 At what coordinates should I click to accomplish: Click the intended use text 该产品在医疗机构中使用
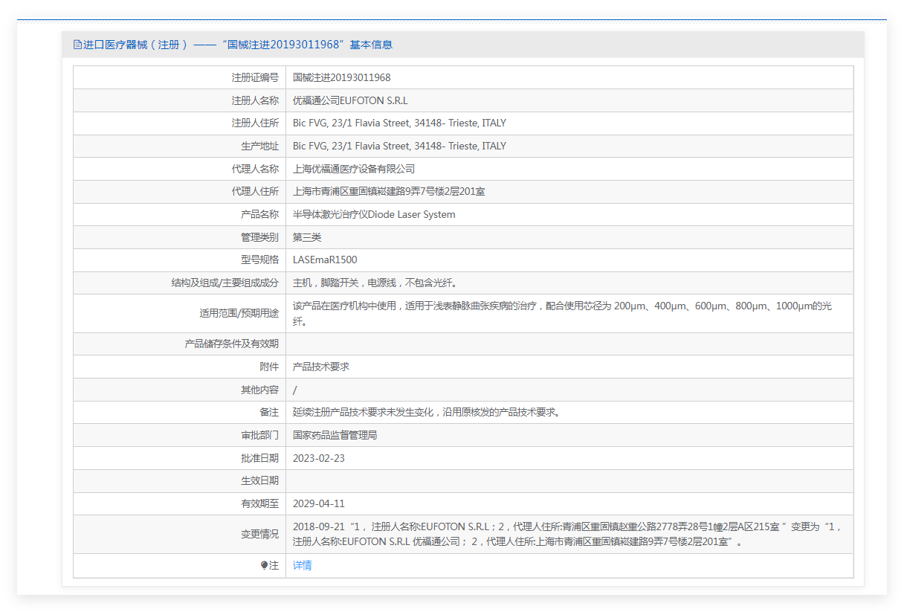click(562, 314)
